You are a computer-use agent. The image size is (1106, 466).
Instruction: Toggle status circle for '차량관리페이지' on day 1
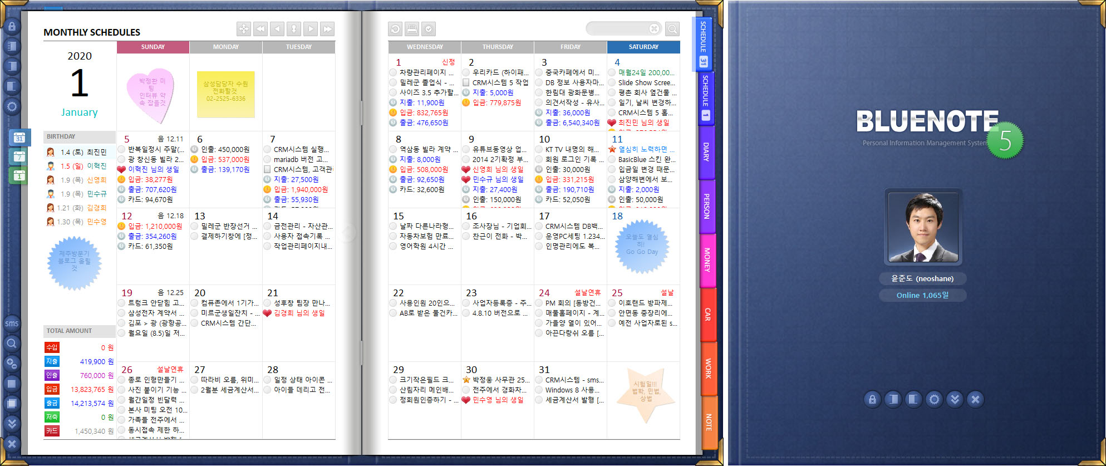[393, 72]
